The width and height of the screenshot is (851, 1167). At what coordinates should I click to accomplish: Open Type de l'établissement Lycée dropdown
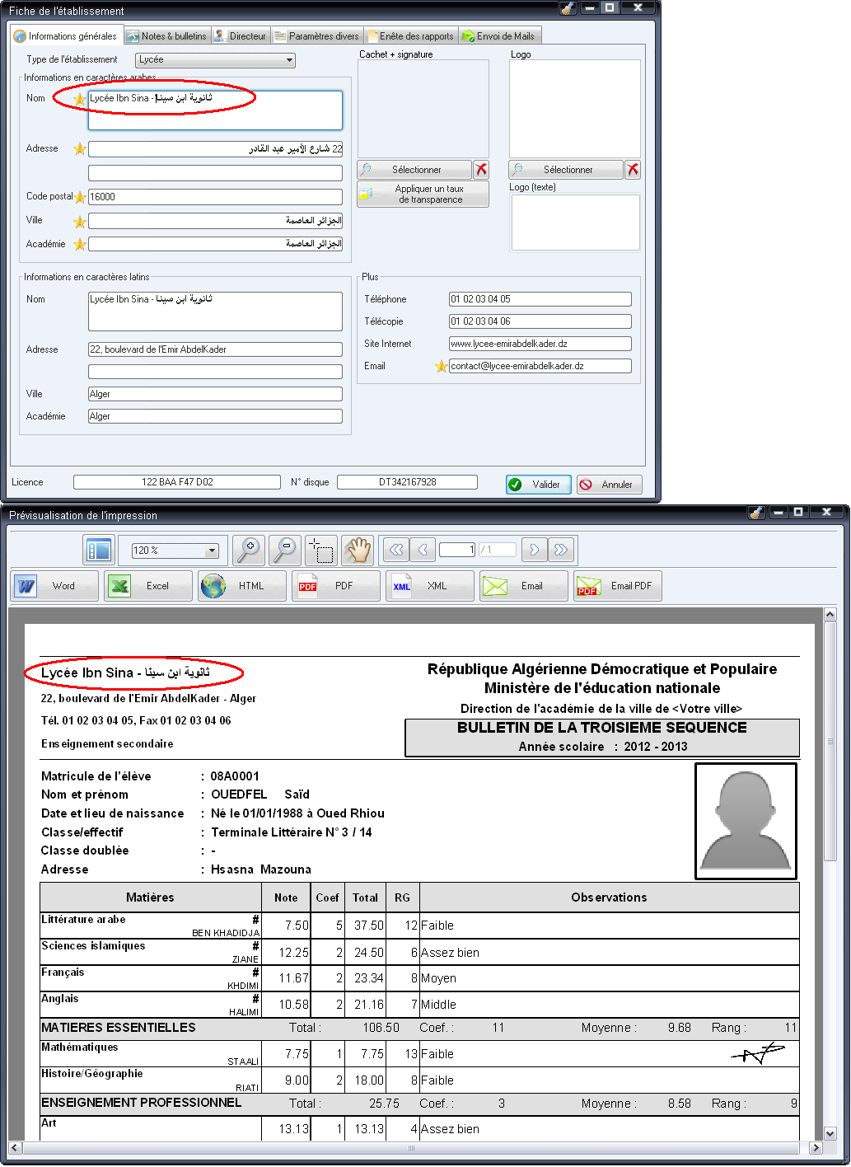(x=216, y=60)
